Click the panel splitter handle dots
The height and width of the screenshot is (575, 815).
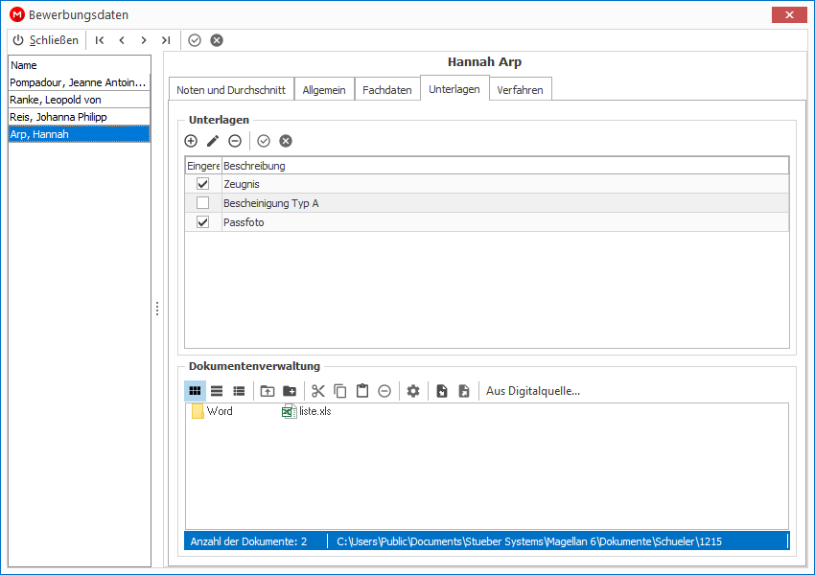click(x=157, y=309)
